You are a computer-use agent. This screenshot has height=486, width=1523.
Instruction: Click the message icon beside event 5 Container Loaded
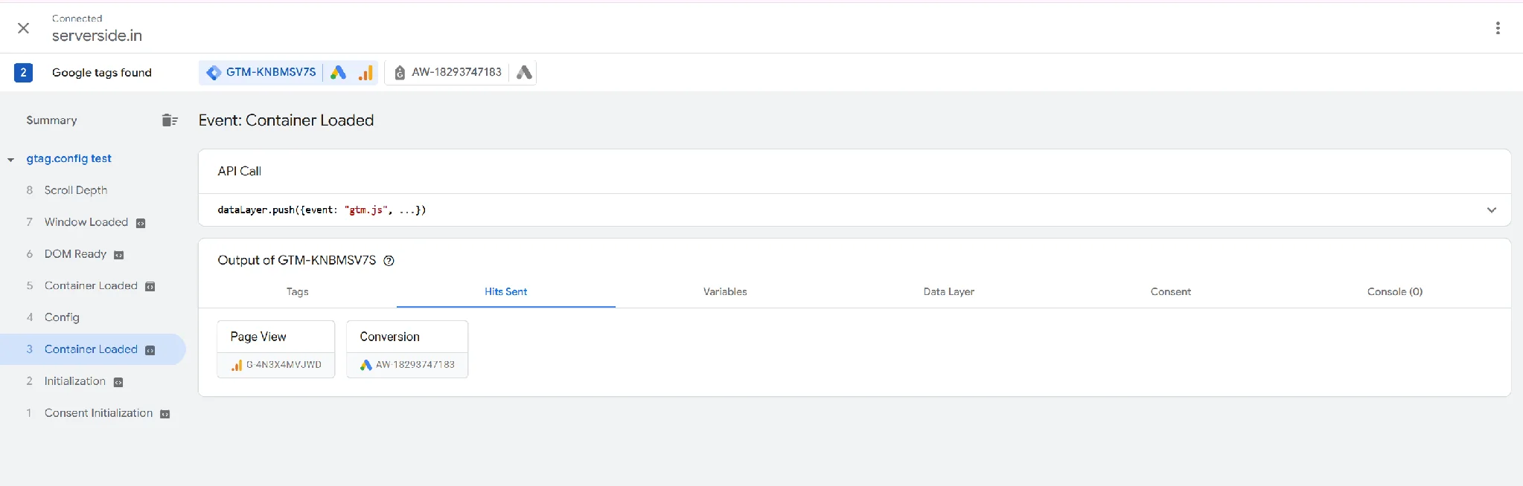[150, 287]
